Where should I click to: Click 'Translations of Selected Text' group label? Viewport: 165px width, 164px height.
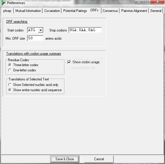click(x=29, y=79)
